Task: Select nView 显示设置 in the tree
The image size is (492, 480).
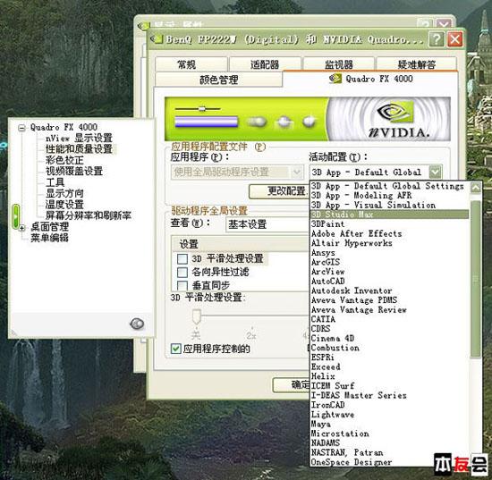Action: 79,138
